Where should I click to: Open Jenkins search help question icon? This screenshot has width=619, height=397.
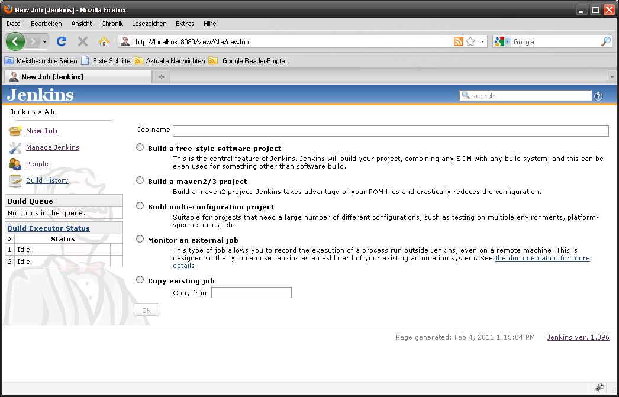598,96
